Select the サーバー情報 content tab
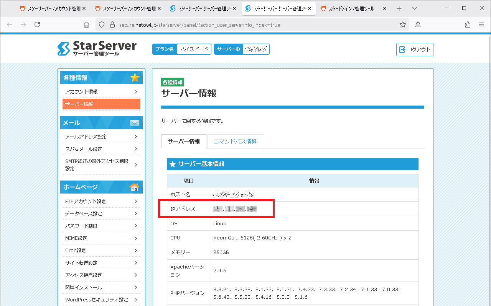Viewport: 491px width, 306px height. (183, 142)
